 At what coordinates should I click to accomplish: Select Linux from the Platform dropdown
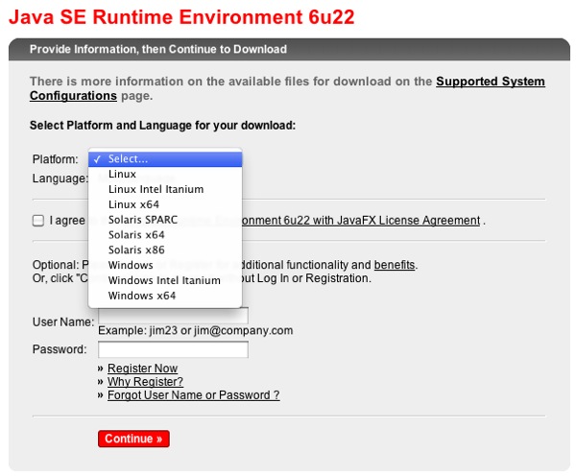pos(165,174)
